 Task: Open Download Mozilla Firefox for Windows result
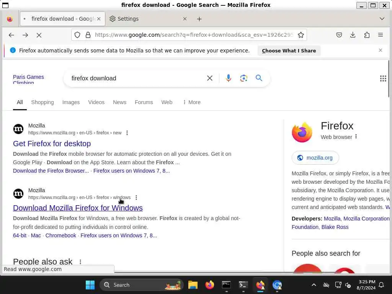click(x=78, y=208)
